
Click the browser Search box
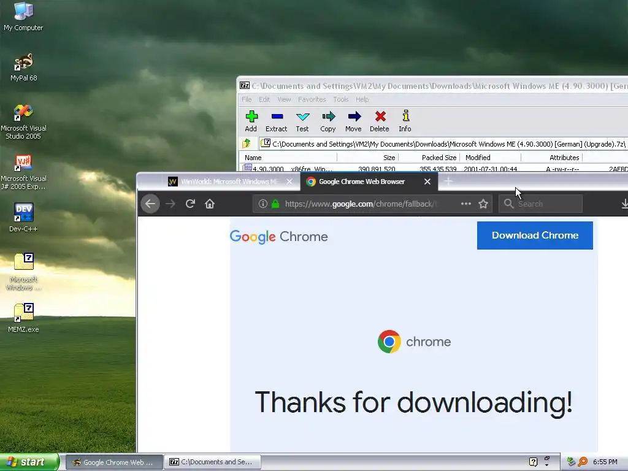[541, 204]
